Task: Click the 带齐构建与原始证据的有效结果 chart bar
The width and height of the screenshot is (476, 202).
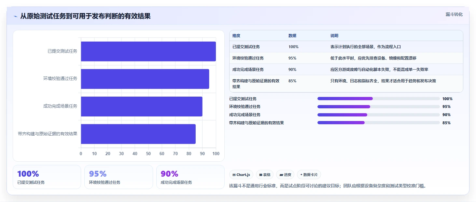Action: click(x=138, y=134)
